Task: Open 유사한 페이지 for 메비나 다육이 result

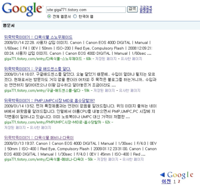Action: [133, 159]
